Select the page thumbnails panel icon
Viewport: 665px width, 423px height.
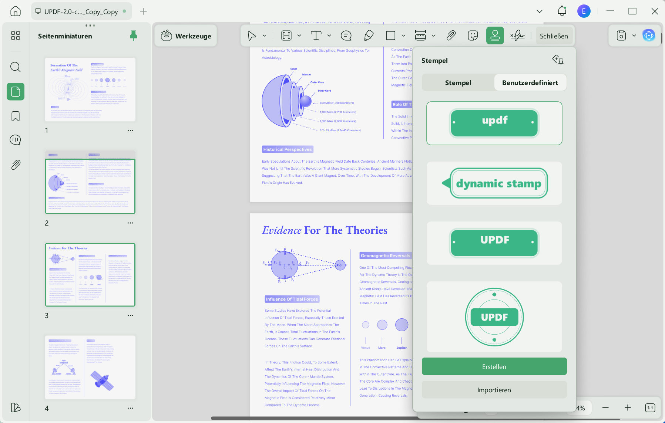pos(16,92)
